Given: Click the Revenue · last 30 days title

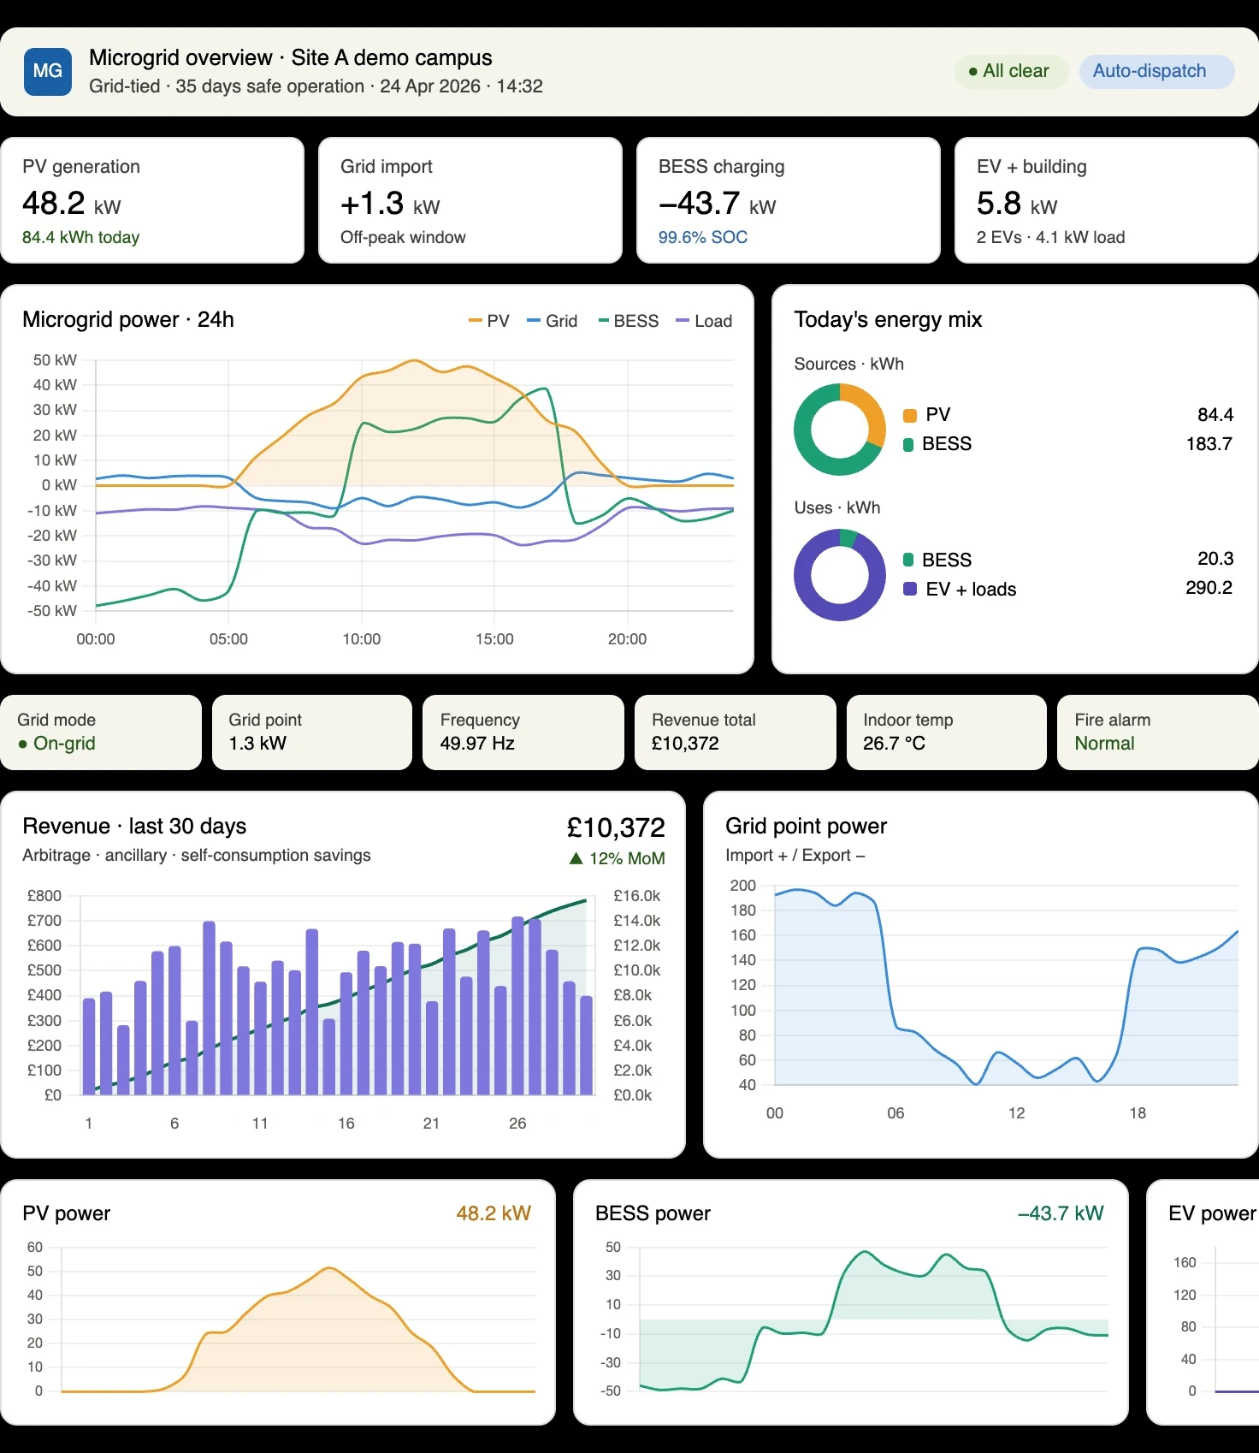Looking at the screenshot, I should pos(134,827).
